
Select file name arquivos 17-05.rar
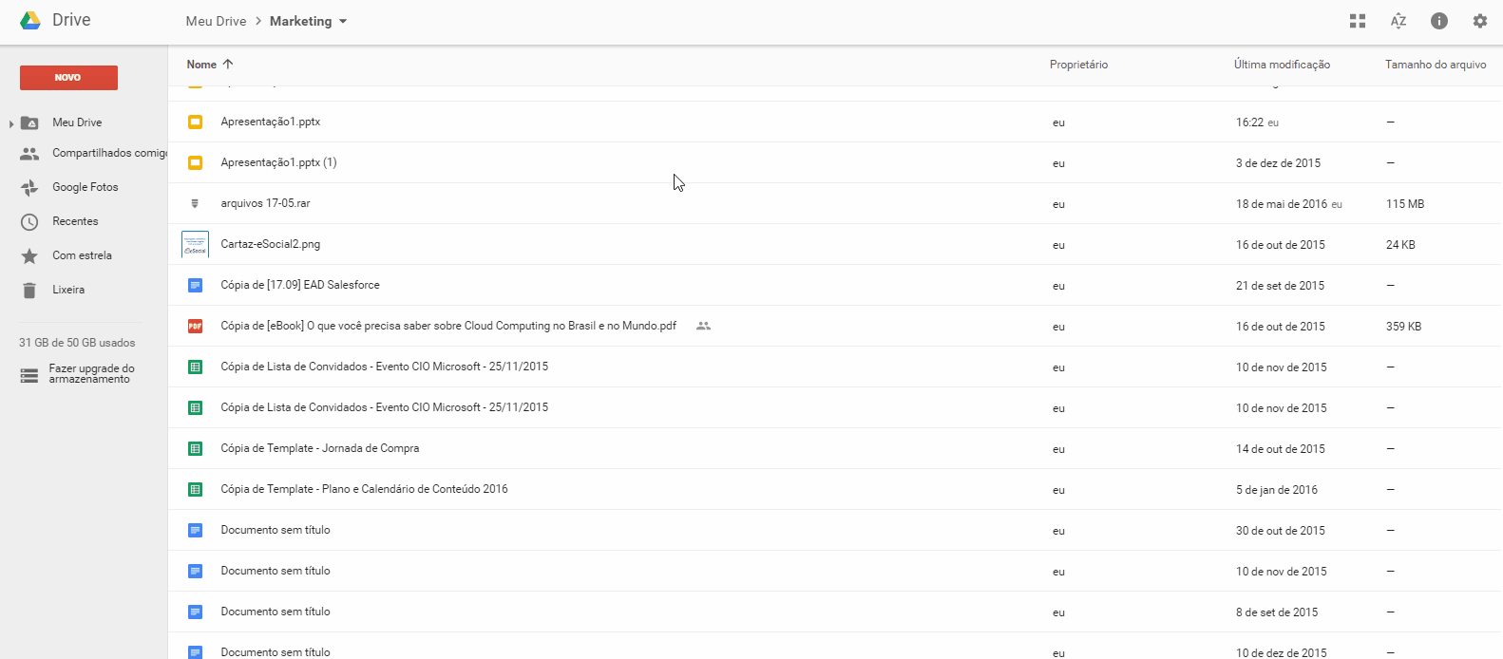(x=265, y=203)
